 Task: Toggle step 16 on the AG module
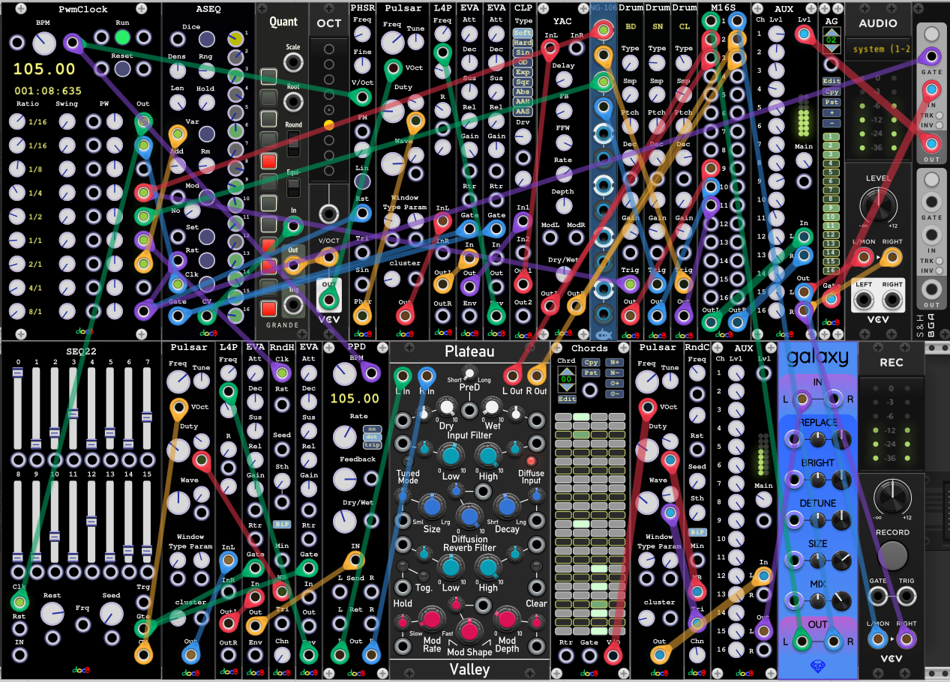(x=830, y=271)
